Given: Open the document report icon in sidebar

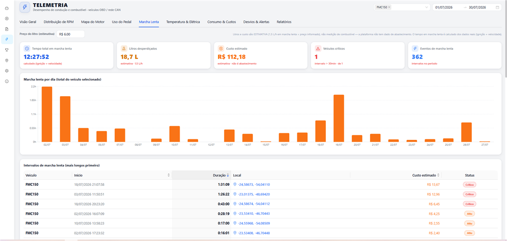Looking at the screenshot, I should click(7, 29).
